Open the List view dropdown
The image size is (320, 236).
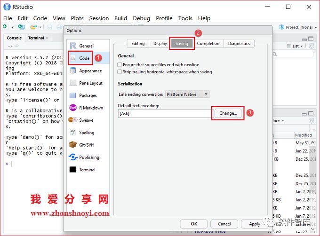295,46
